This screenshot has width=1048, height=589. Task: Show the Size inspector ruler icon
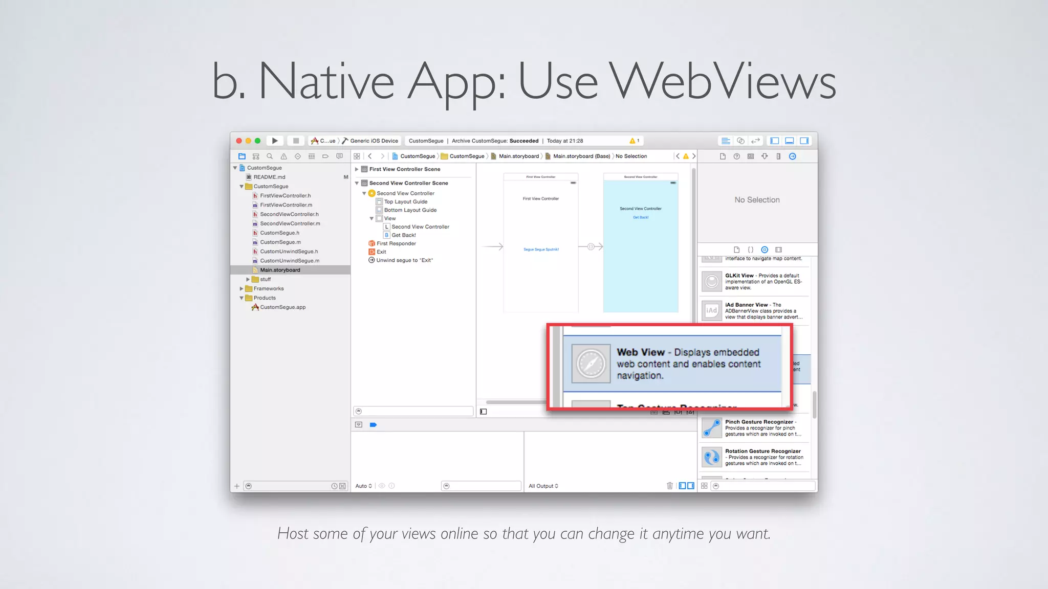tap(778, 156)
